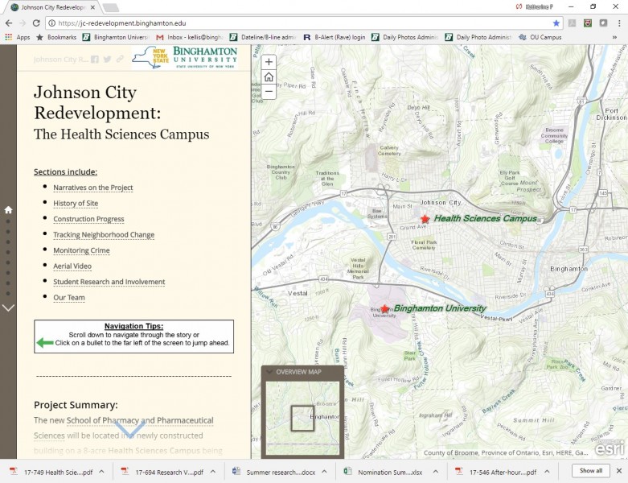This screenshot has width=628, height=483.
Task: Go to next section with sidebar down chevron
Action: coord(8,308)
